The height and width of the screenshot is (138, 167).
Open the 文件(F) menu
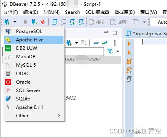pos(11,12)
